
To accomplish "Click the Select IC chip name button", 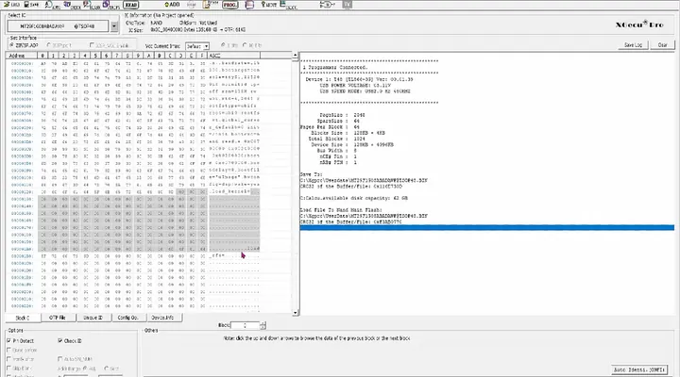I will pos(58,26).
